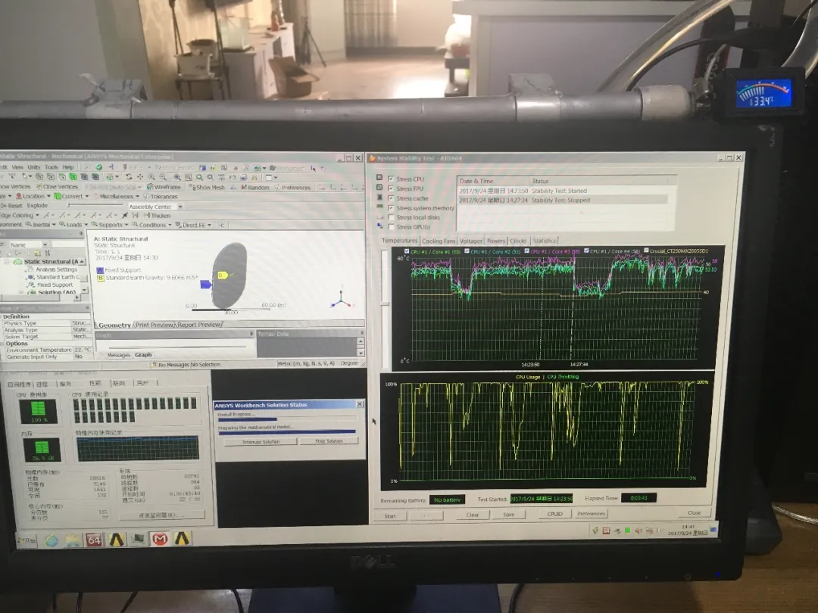
Task: Open the Loads dropdown menu
Action: 73,225
